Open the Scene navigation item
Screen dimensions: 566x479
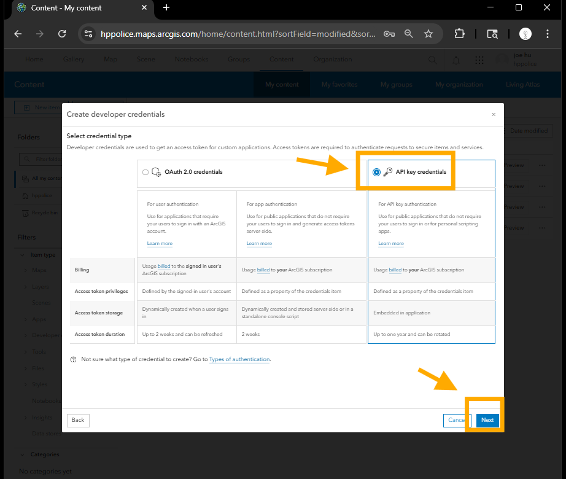[146, 59]
